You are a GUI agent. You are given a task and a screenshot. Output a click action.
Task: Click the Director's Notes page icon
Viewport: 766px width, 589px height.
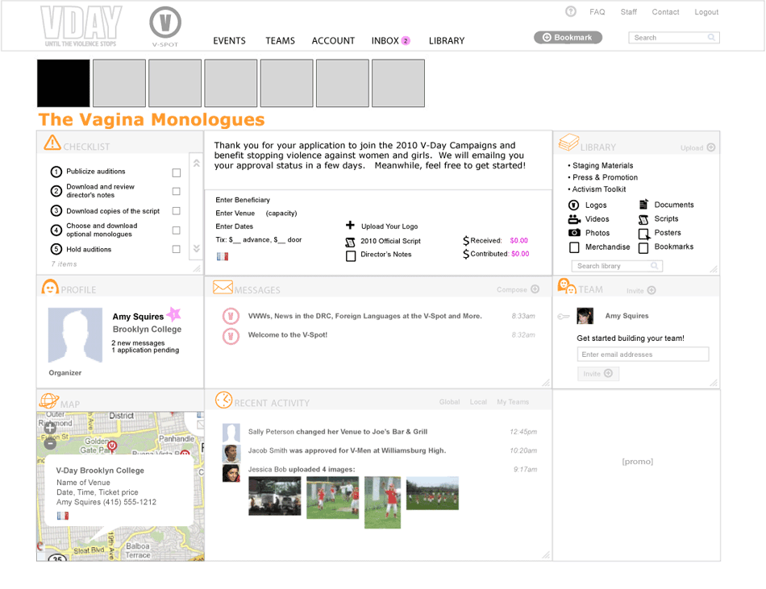[351, 255]
